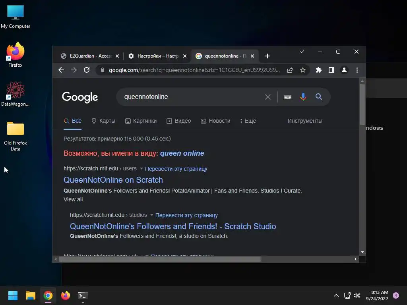Switch to Картинки results
This screenshot has width=407, height=305.
coord(141,121)
